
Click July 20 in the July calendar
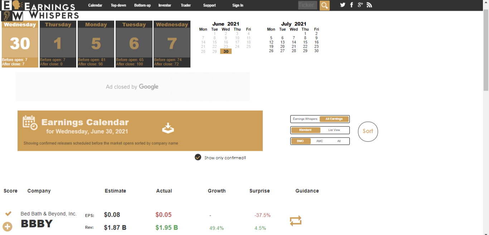coord(282,47)
